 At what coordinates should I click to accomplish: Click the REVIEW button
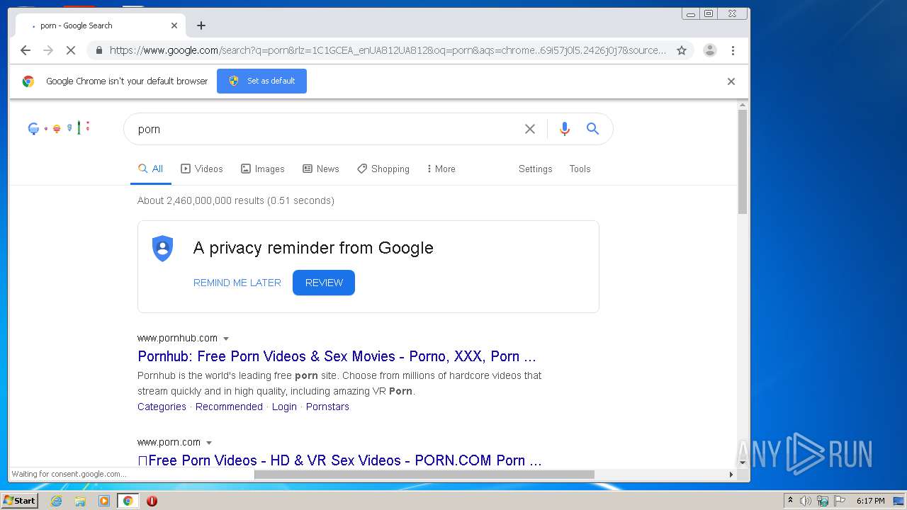[x=324, y=283]
